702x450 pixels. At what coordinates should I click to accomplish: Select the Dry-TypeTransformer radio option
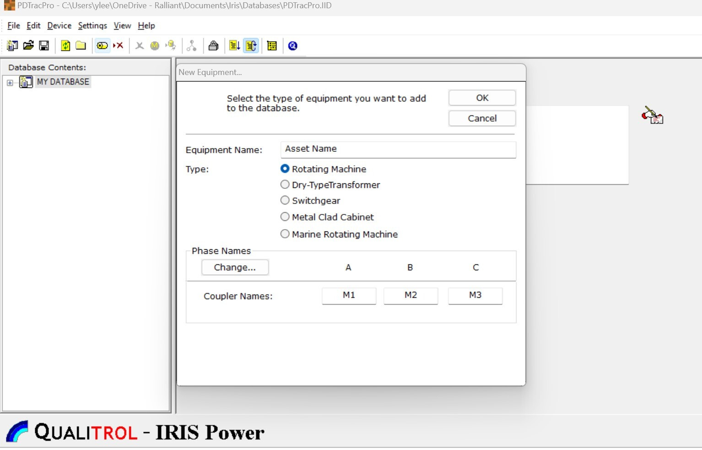tap(285, 185)
